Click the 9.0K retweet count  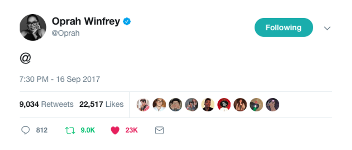click(x=88, y=130)
